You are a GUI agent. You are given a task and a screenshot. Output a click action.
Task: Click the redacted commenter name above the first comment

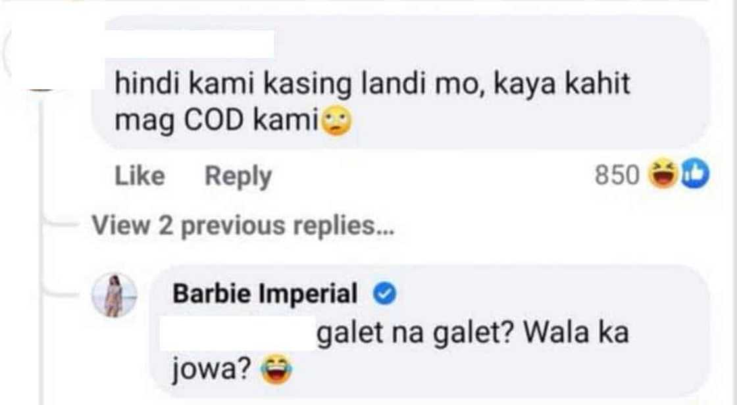pos(190,44)
